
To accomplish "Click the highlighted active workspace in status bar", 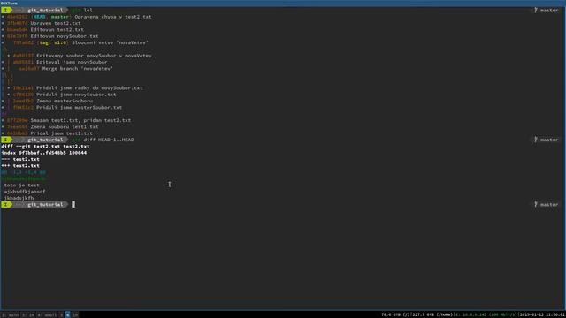I will point(67,314).
